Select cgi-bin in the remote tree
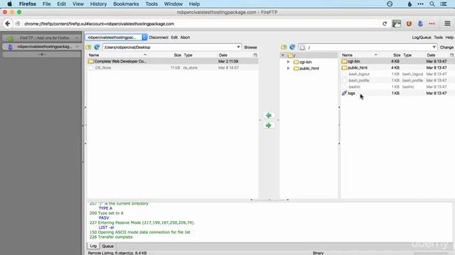 (306, 62)
